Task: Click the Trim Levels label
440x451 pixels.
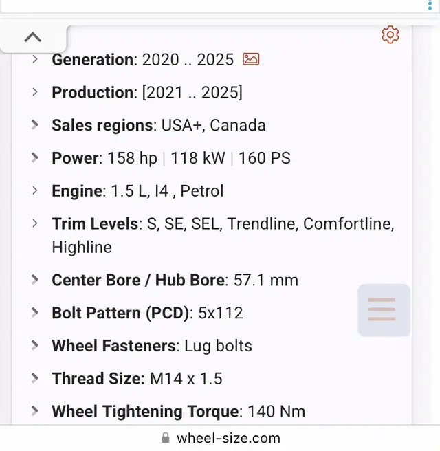Action: pos(95,223)
